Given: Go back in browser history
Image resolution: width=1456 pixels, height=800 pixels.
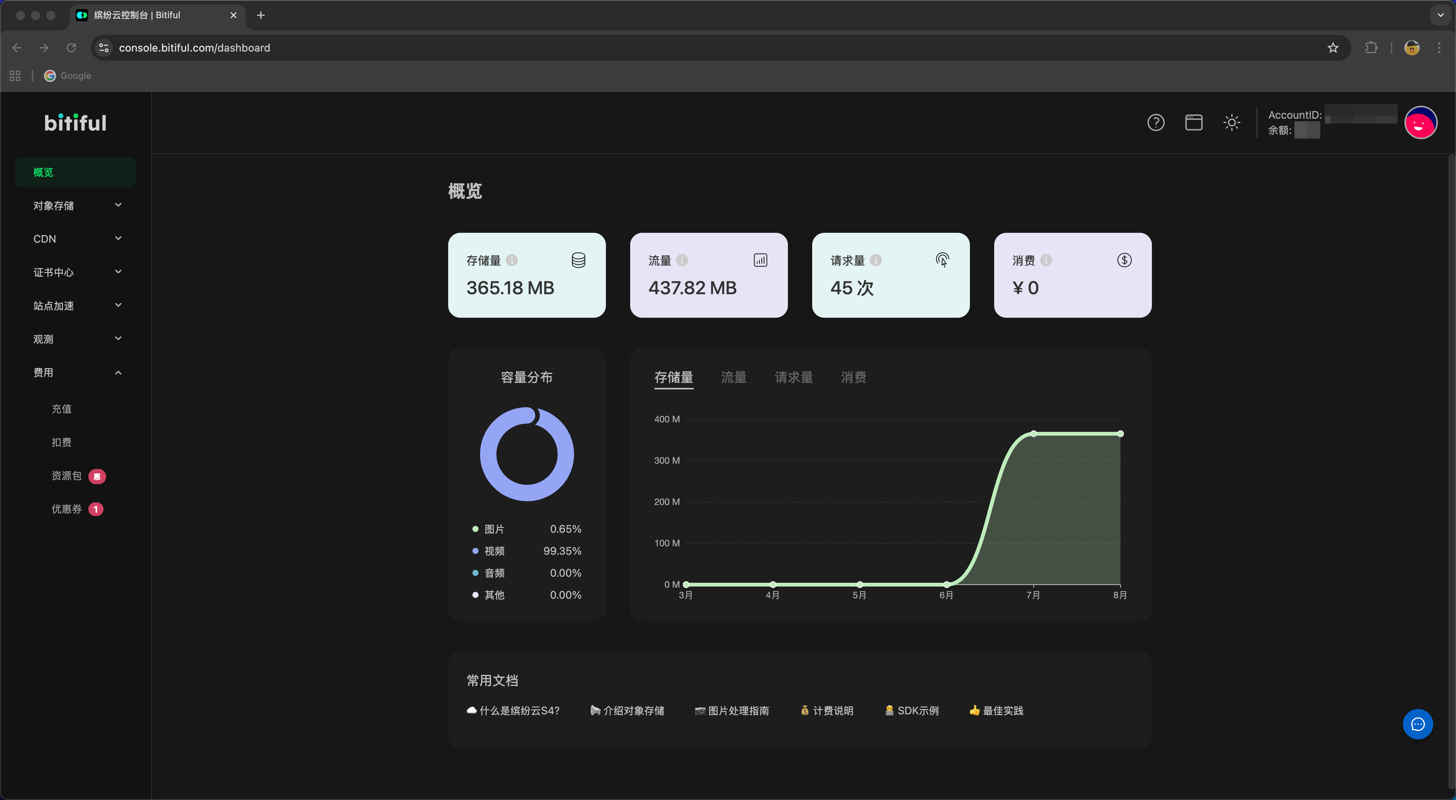Looking at the screenshot, I should coord(17,48).
